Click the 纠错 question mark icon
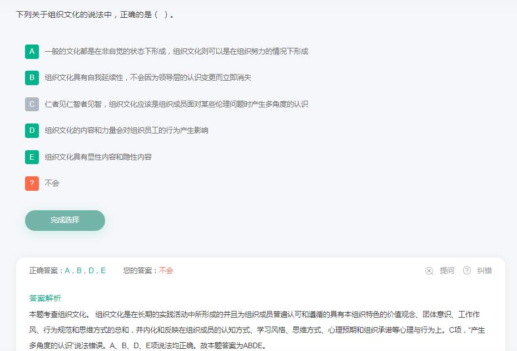This screenshot has height=351, width=517. (x=467, y=270)
